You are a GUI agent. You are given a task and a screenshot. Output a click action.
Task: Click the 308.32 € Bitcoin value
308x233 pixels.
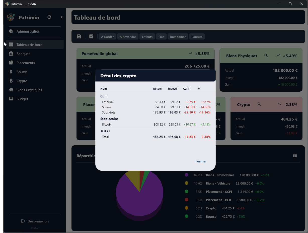click(x=160, y=125)
